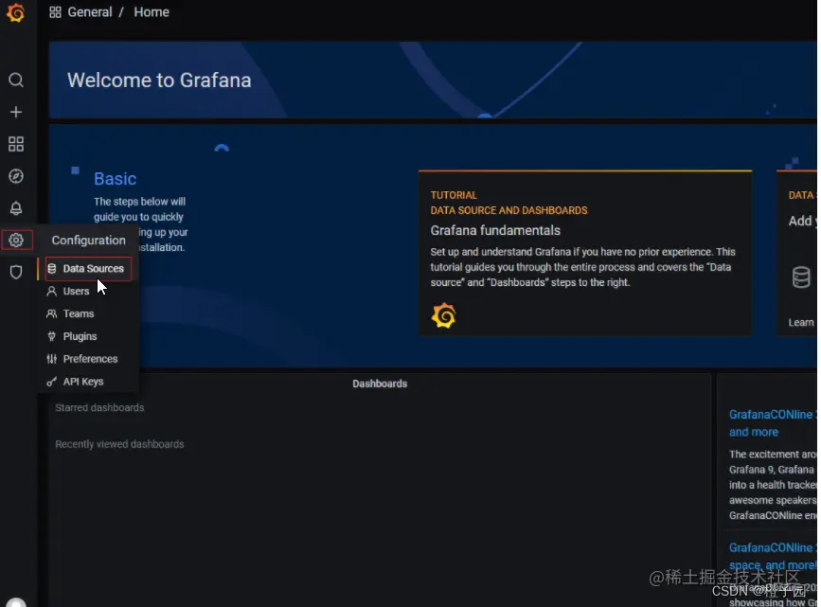Viewport: 821px width, 607px height.
Task: Click the Recently viewed dashboards label
Action: [119, 444]
